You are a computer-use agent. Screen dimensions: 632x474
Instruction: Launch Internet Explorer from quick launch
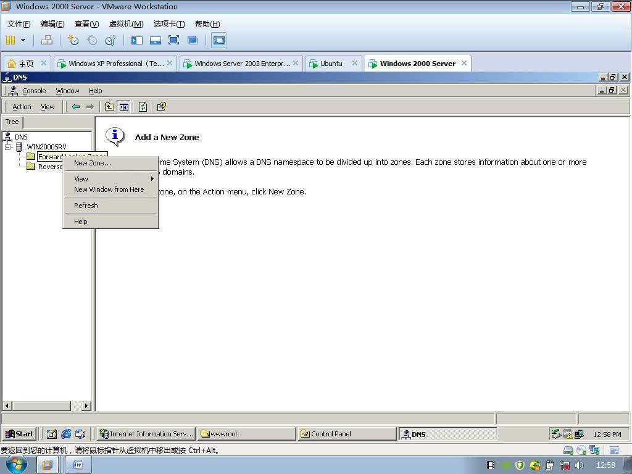(66, 434)
